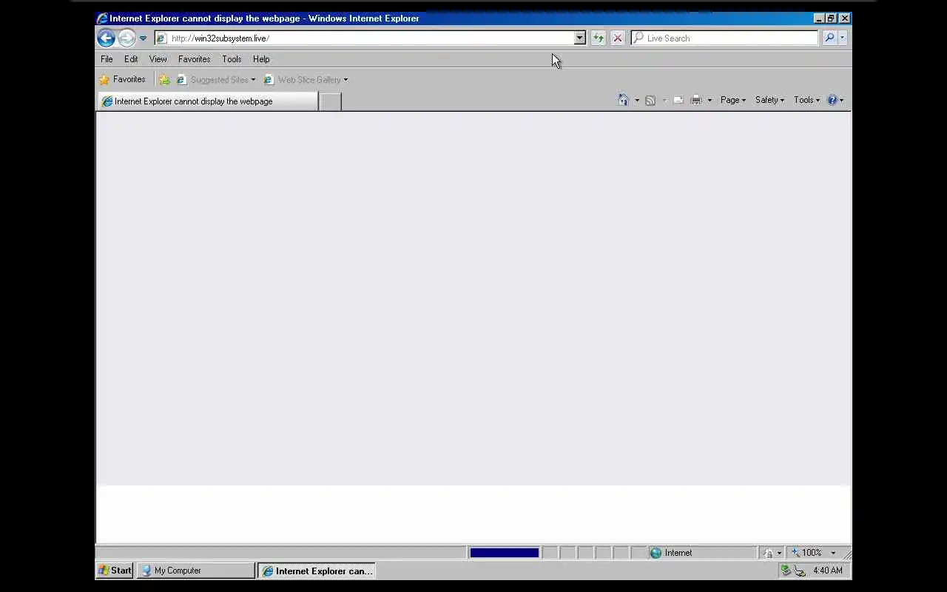
Task: Click the page loading progress bar
Action: pyautogui.click(x=505, y=553)
